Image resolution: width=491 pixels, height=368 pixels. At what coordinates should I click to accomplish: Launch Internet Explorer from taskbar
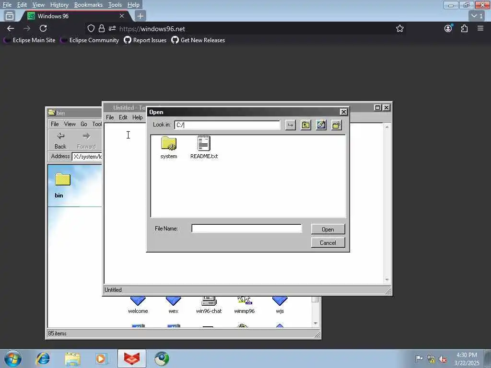pyautogui.click(x=43, y=358)
